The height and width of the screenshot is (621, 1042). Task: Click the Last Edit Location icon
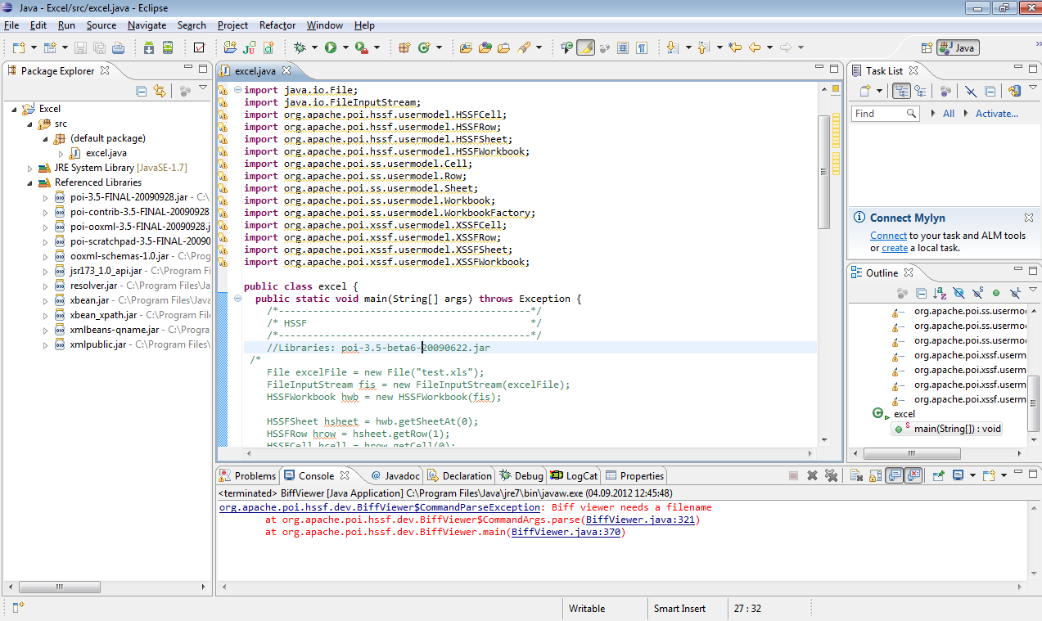[735, 47]
